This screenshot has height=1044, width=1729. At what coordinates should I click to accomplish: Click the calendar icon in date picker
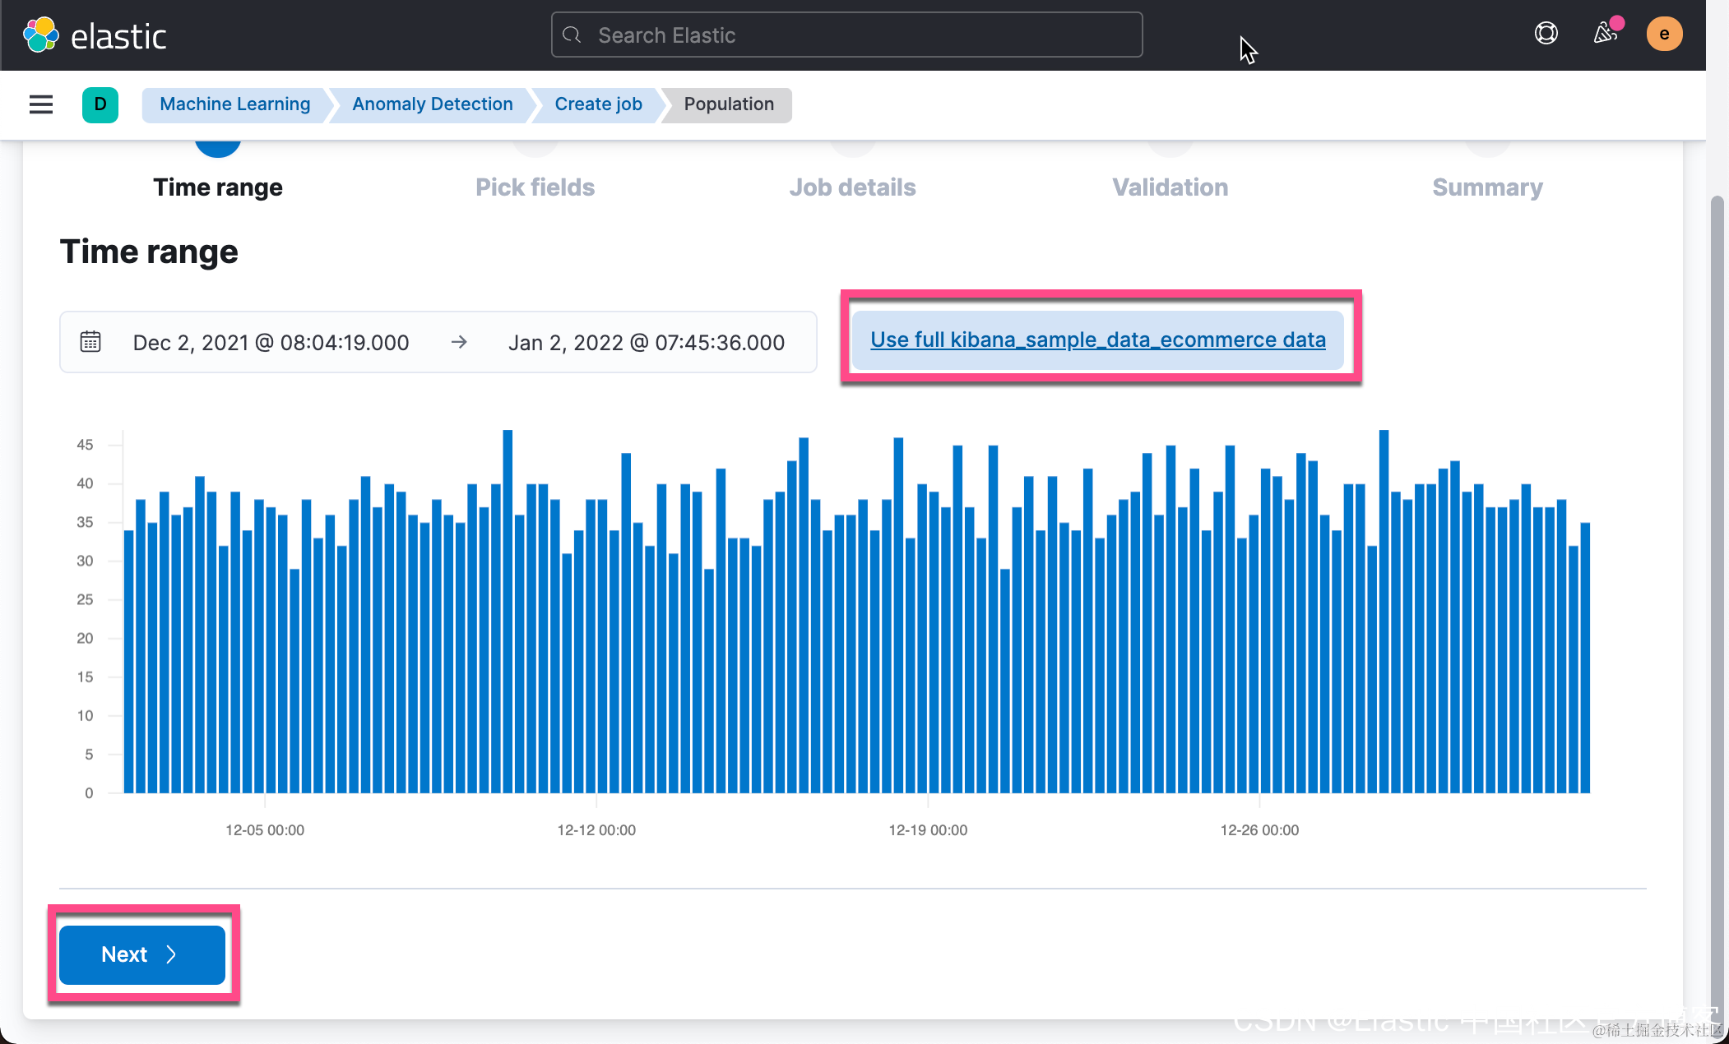[x=90, y=342]
